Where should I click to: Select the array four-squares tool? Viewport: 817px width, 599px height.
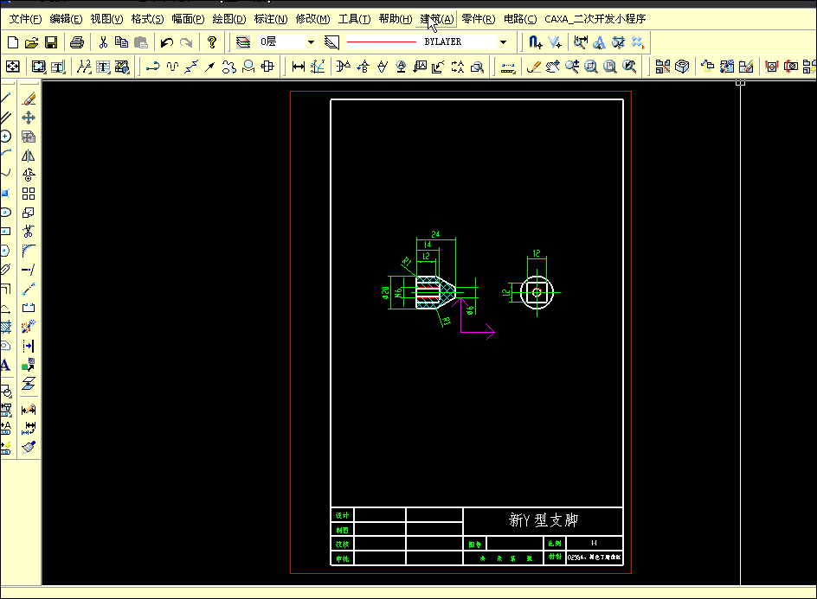(x=29, y=194)
